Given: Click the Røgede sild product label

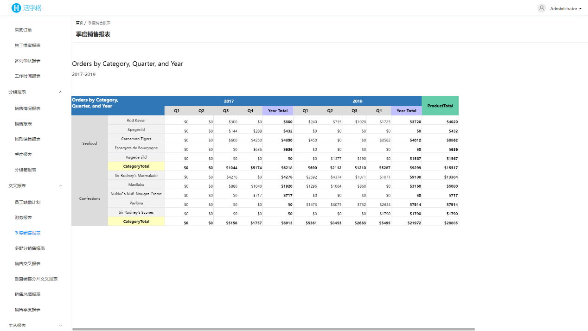Looking at the screenshot, I should click(136, 157).
